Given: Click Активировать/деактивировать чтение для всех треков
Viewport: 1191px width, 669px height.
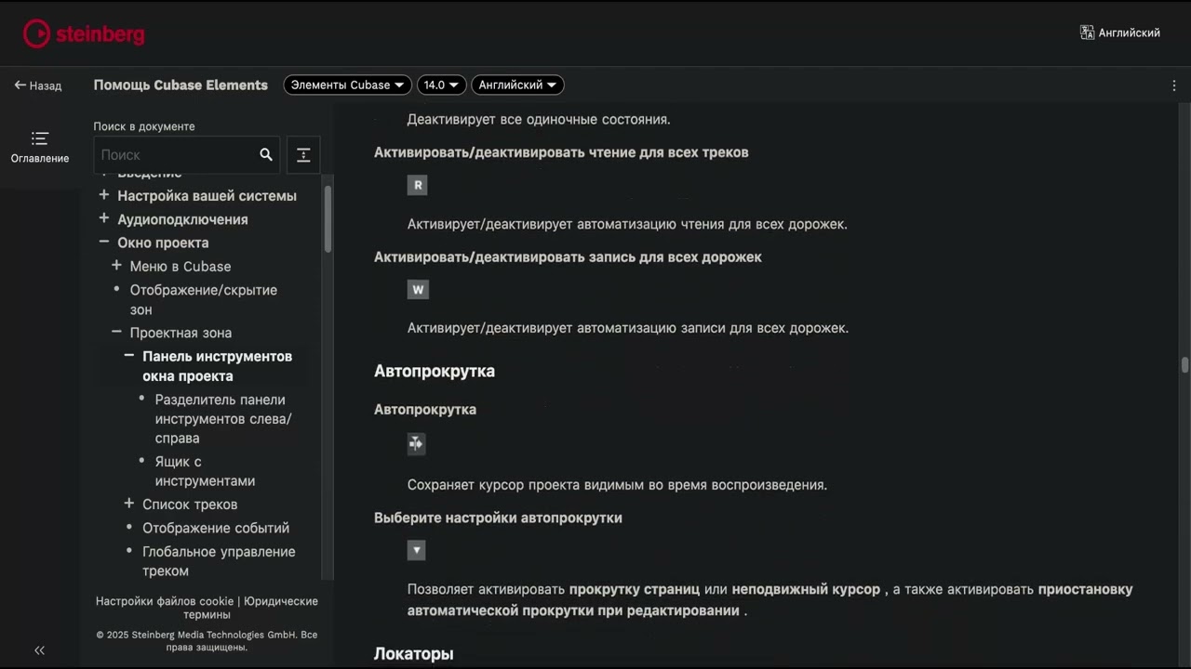Looking at the screenshot, I should coord(561,151).
